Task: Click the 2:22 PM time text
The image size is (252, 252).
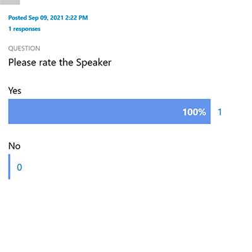Action: (76, 18)
